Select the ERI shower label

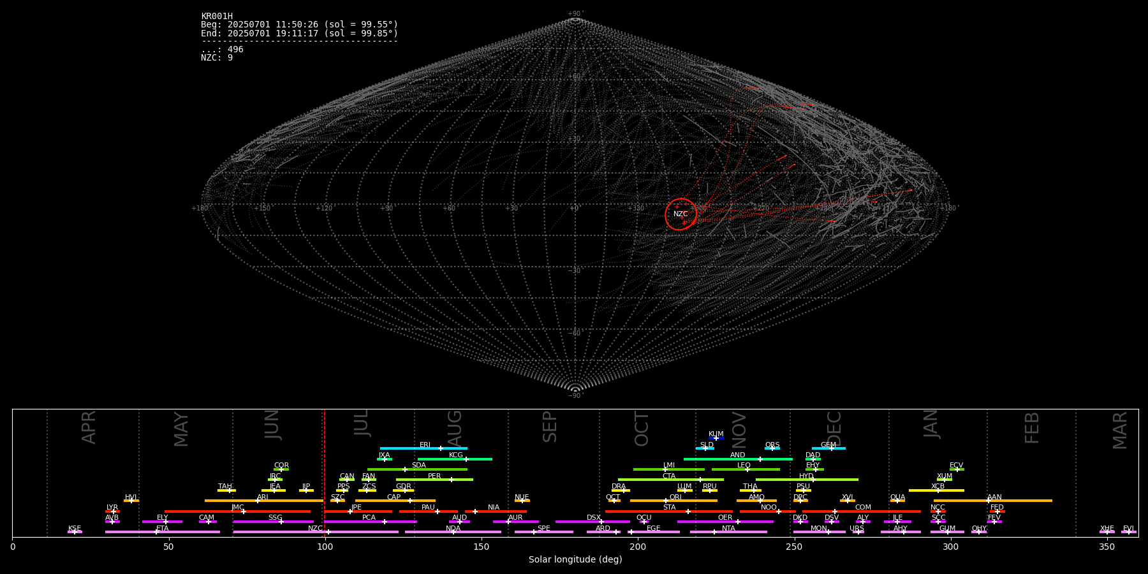coord(425,445)
